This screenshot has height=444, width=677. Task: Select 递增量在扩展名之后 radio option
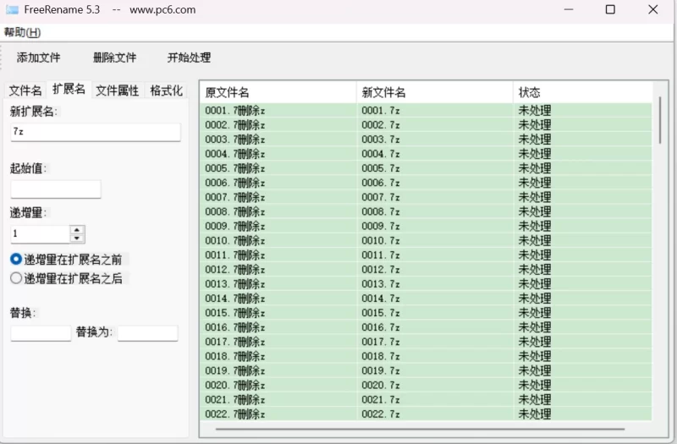[16, 277]
